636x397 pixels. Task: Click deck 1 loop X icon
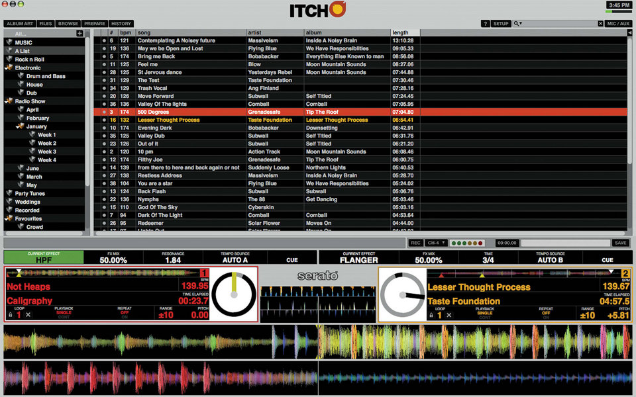point(28,315)
